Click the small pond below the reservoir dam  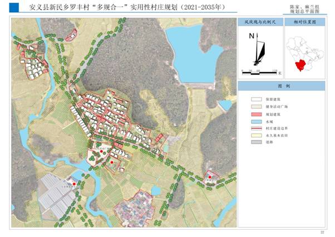(x=225, y=105)
